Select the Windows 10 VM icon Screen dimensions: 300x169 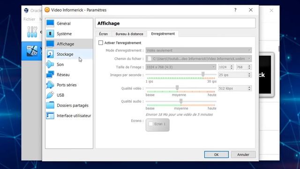(x=32, y=51)
